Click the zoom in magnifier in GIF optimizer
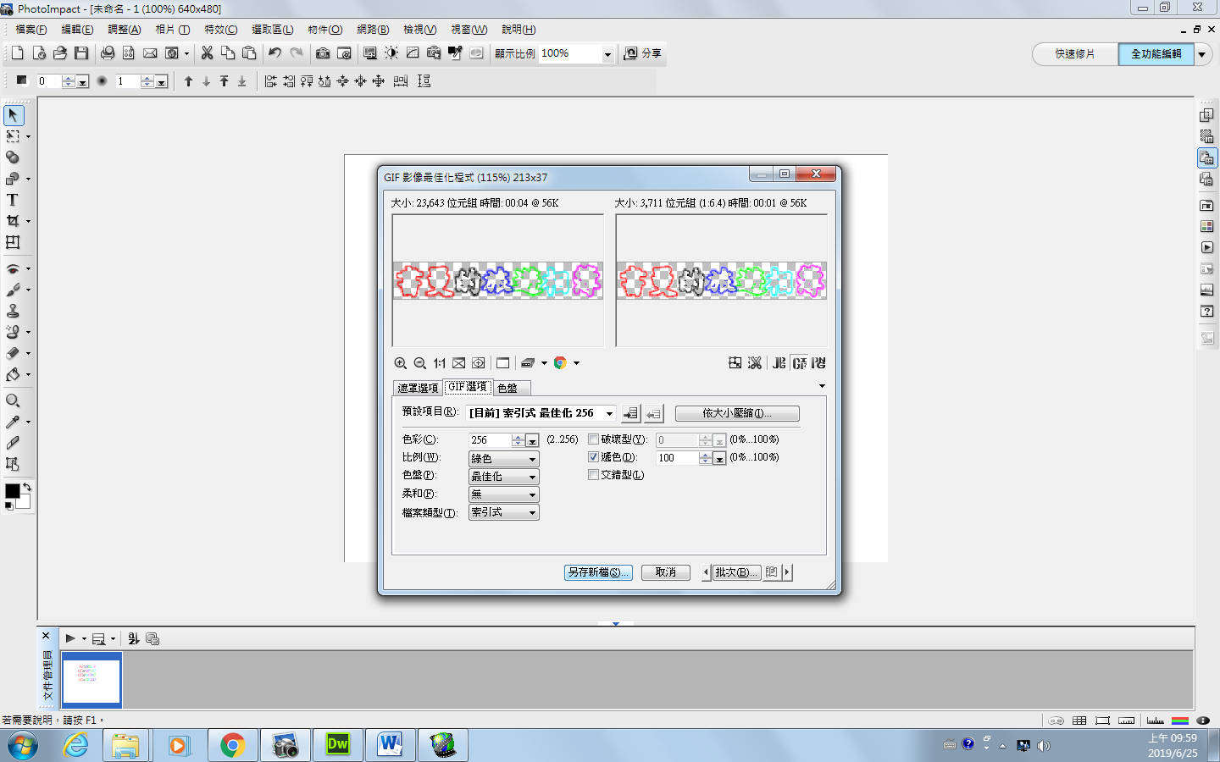The image size is (1220, 762). (400, 363)
